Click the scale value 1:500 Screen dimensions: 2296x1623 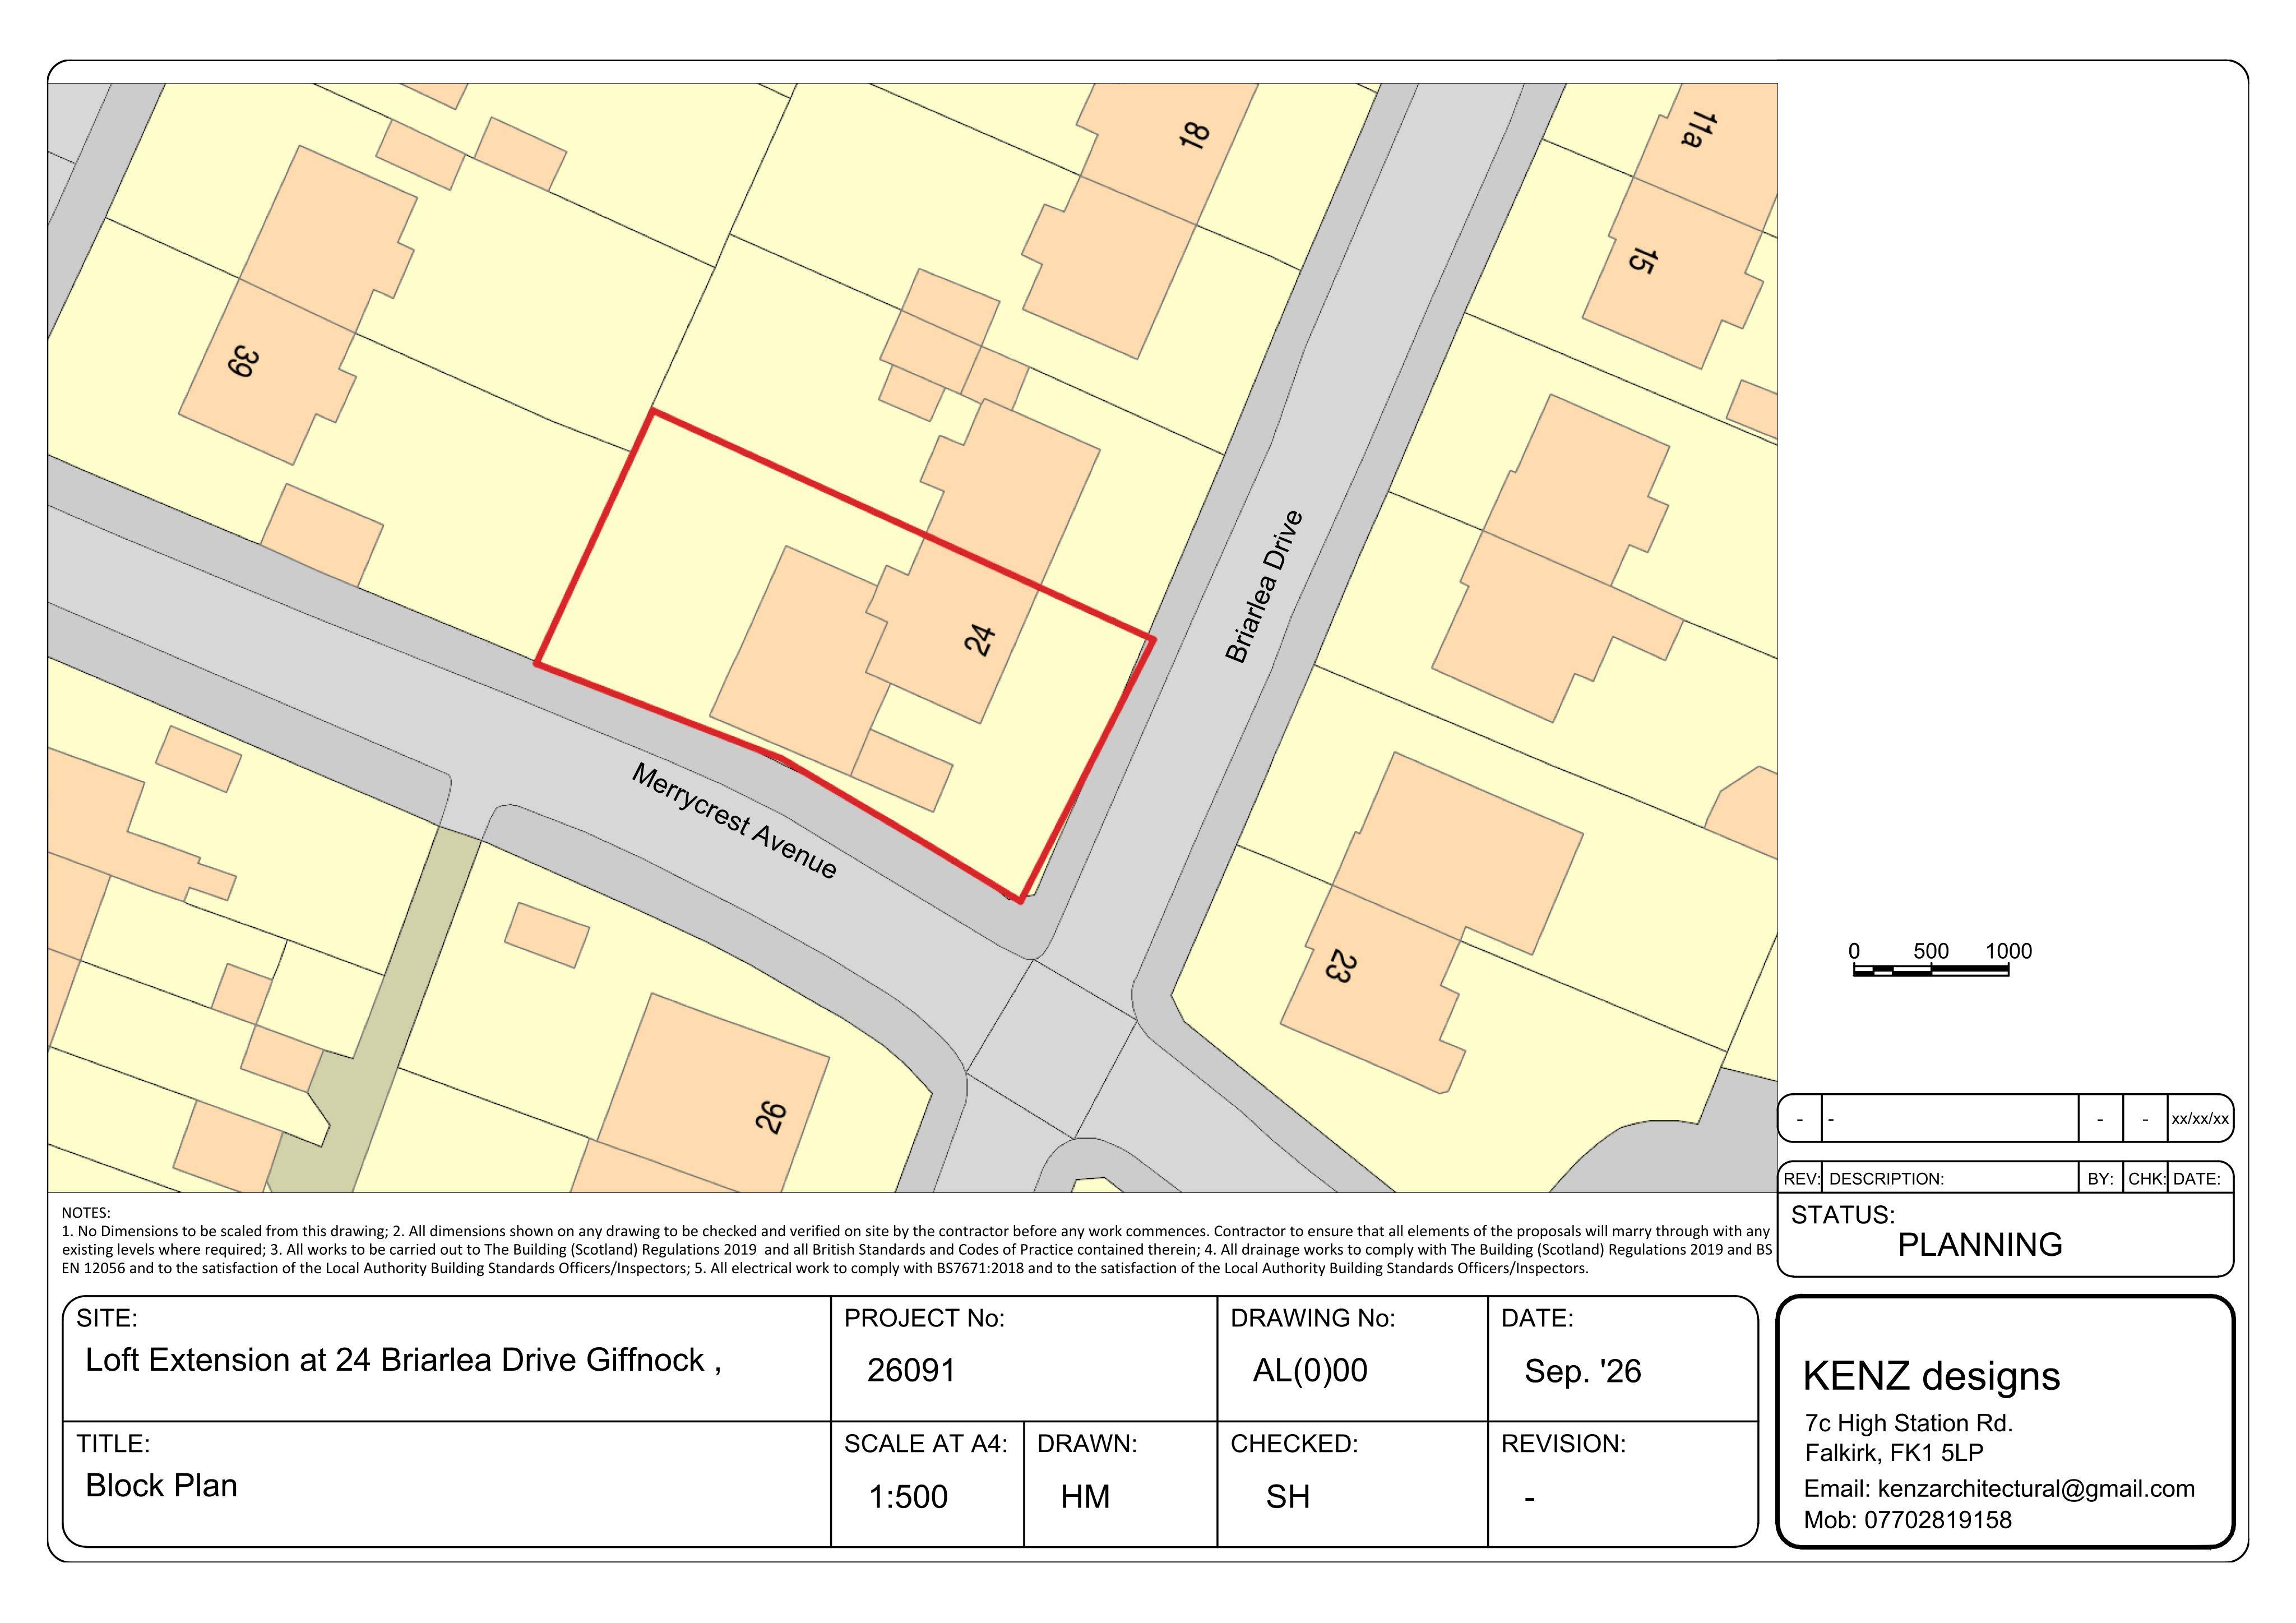[x=908, y=1497]
